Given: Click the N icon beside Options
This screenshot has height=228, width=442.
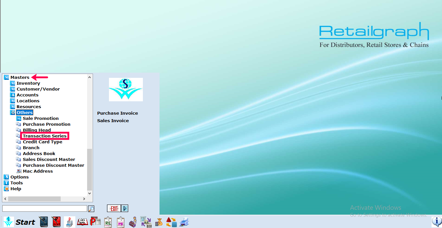Looking at the screenshot, I should tap(7, 177).
